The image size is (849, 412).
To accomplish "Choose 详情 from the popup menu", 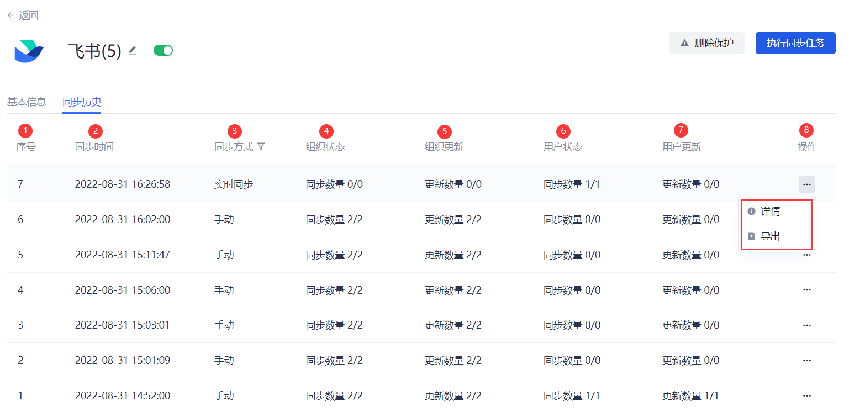I will point(770,212).
